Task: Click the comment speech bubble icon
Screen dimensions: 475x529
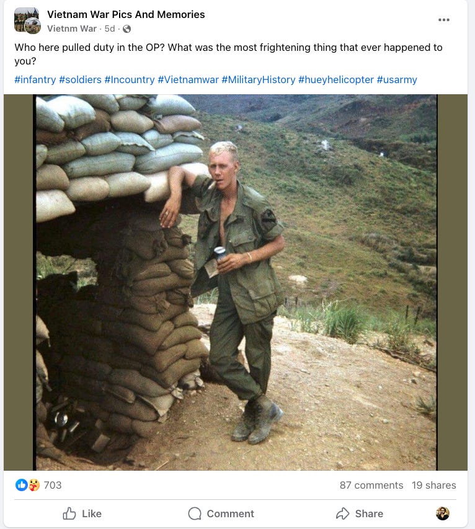Action: (195, 513)
